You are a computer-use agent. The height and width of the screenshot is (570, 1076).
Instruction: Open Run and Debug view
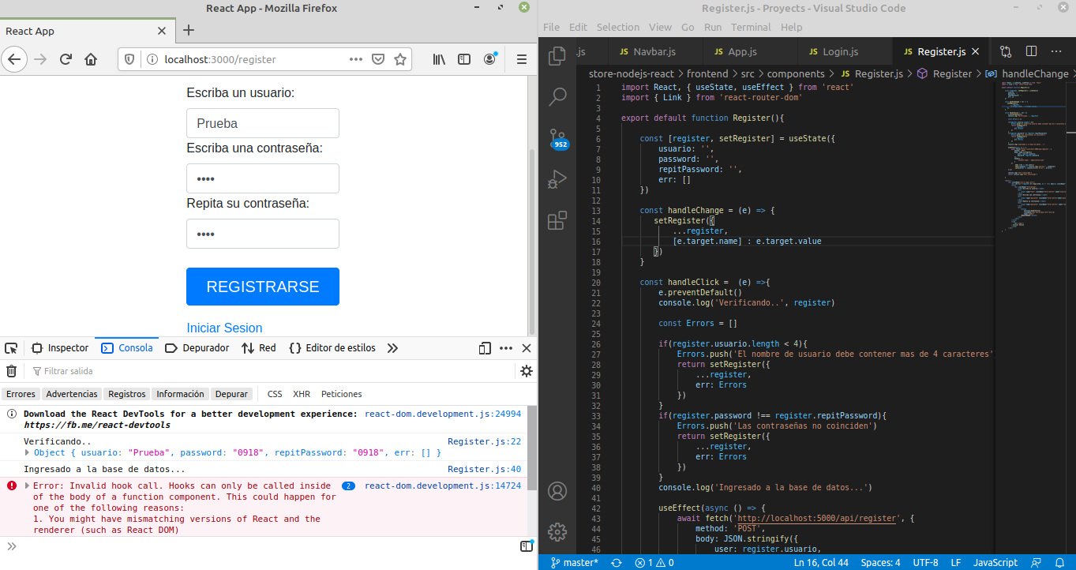pos(557,179)
